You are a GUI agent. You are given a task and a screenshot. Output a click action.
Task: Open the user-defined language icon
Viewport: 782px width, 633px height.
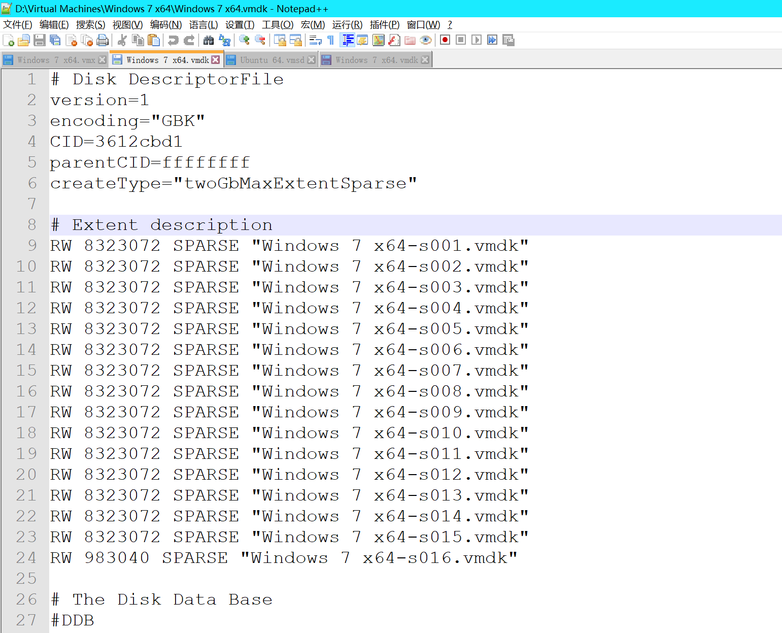pyautogui.click(x=362, y=40)
